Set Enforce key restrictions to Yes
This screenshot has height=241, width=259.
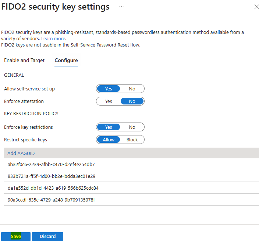point(109,127)
